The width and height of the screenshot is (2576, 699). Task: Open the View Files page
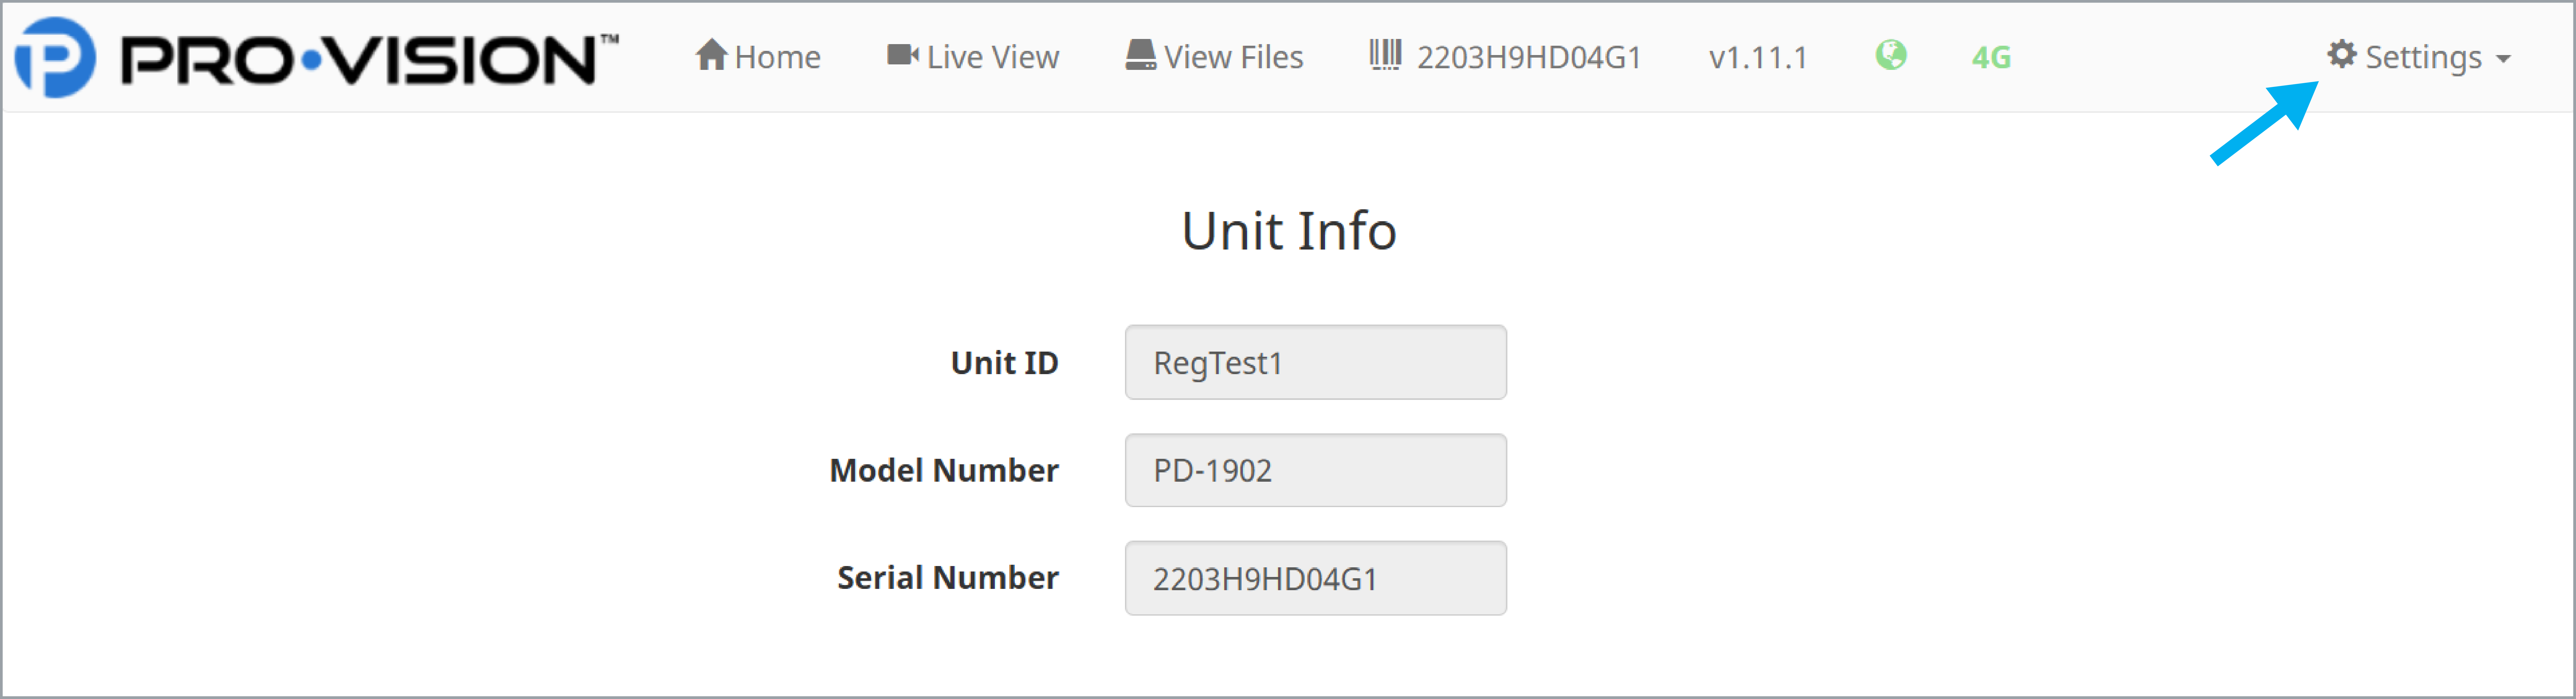pos(1214,57)
